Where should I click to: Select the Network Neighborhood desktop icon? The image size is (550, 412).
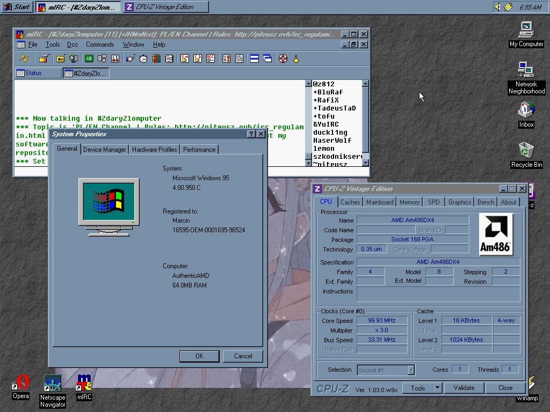pos(526,78)
